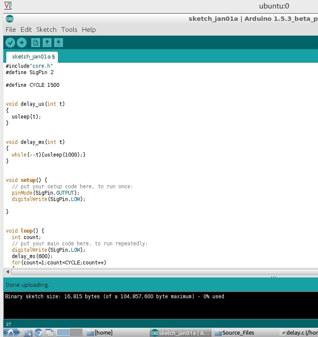Open the File menu

[10, 29]
